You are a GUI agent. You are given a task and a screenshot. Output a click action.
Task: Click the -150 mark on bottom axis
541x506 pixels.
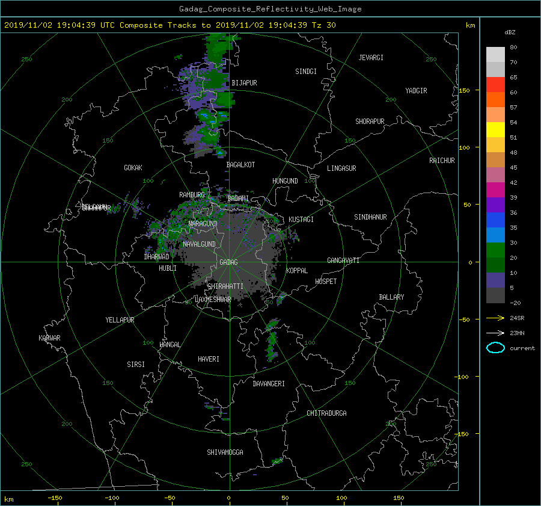(x=55, y=498)
